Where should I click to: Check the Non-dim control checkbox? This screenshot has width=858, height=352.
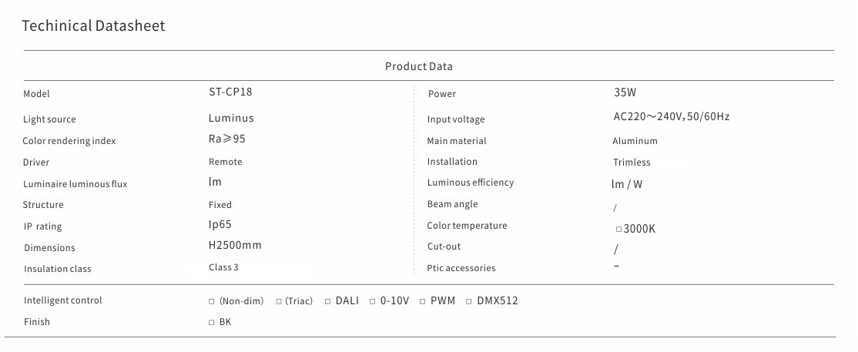[x=212, y=301]
